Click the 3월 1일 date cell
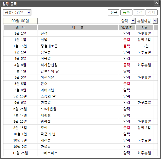 point(20,52)
